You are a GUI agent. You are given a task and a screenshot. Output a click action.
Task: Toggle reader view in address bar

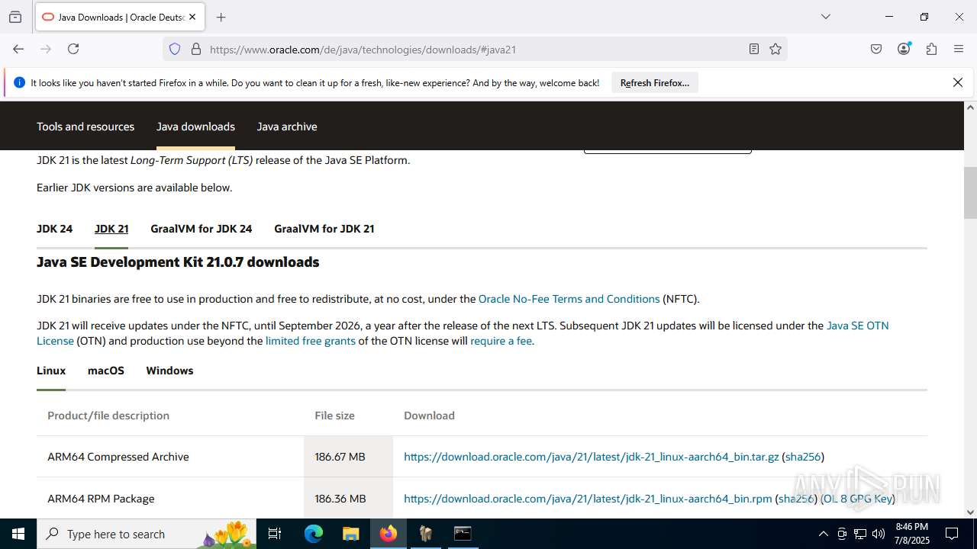click(754, 49)
